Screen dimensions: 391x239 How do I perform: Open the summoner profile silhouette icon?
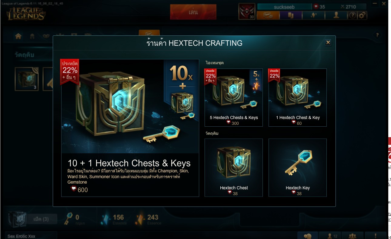pyautogui.click(x=336, y=15)
